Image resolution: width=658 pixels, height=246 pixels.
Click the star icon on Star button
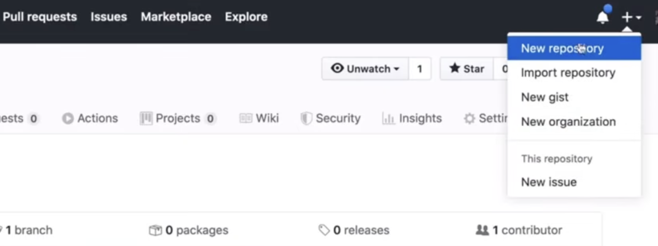pos(455,68)
